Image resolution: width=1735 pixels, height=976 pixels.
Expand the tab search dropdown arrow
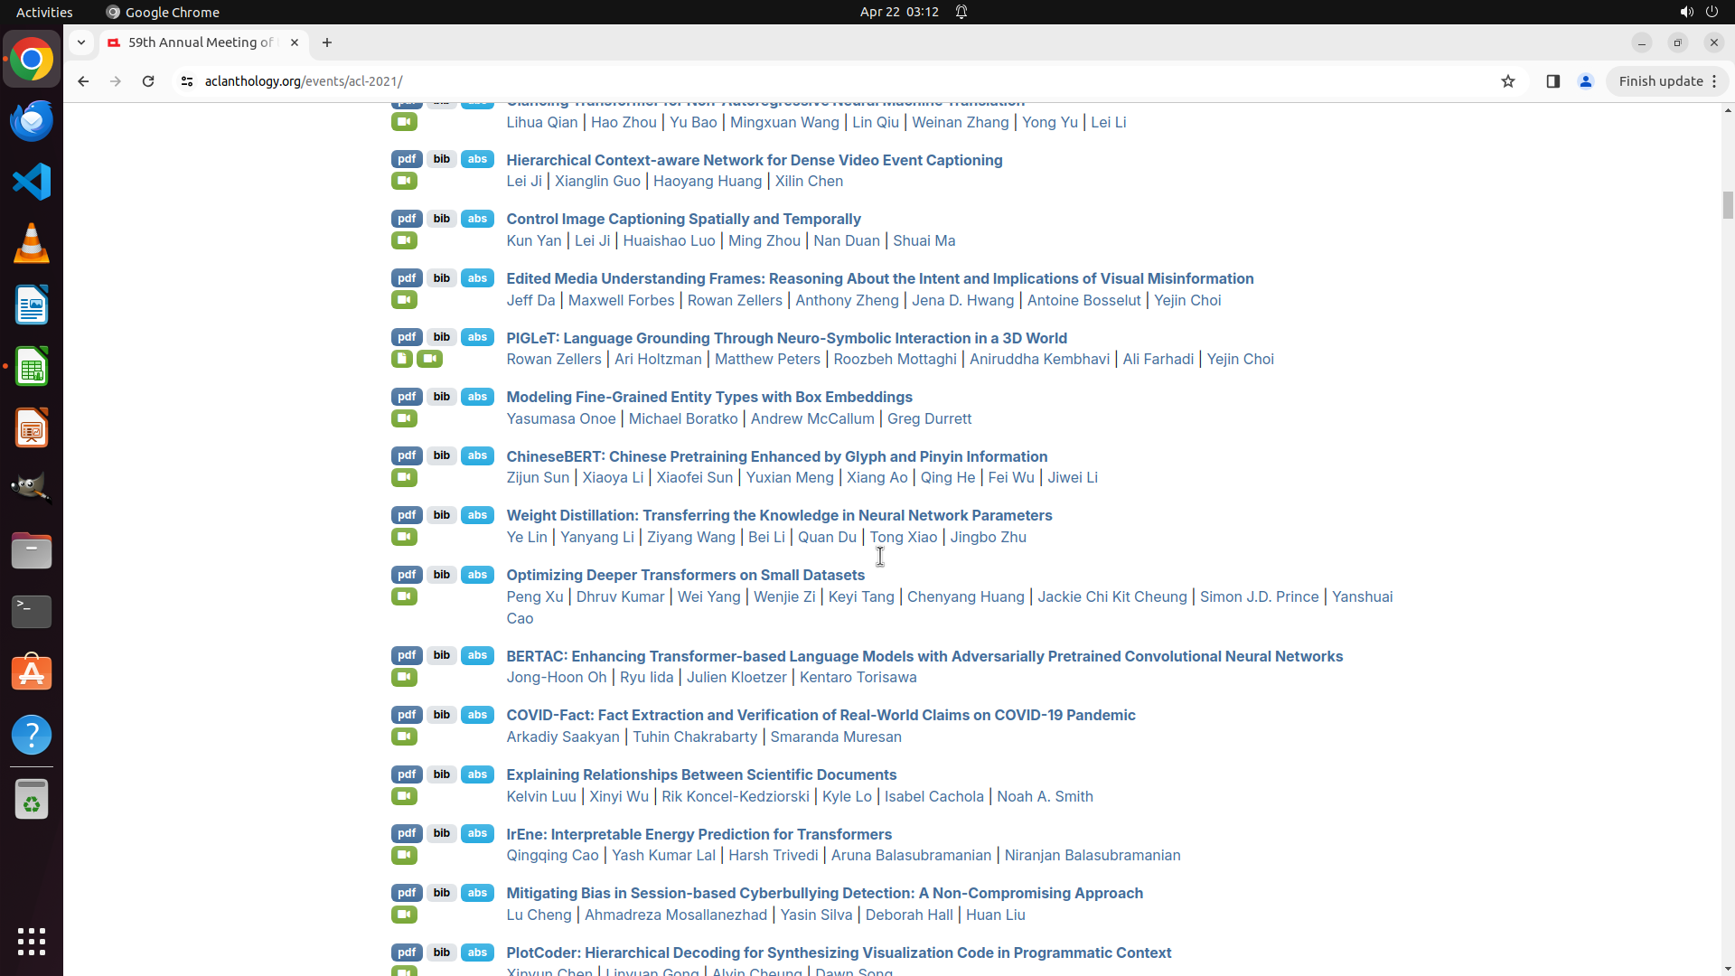[x=81, y=42]
